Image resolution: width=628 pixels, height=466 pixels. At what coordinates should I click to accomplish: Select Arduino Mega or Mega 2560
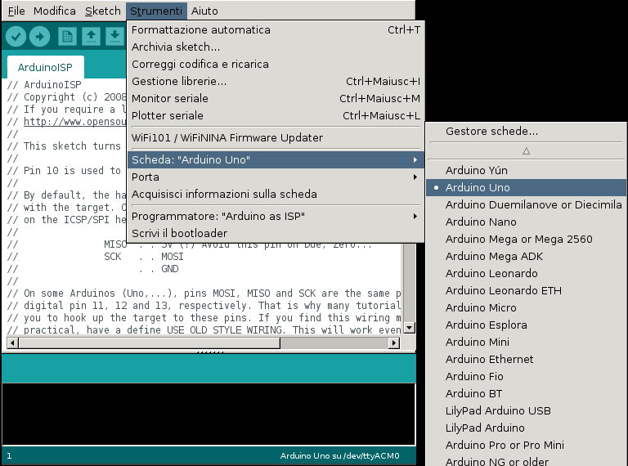click(x=527, y=240)
